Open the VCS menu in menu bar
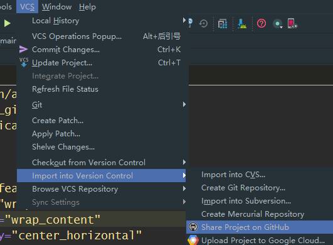The width and height of the screenshot is (333, 245). coord(27,6)
